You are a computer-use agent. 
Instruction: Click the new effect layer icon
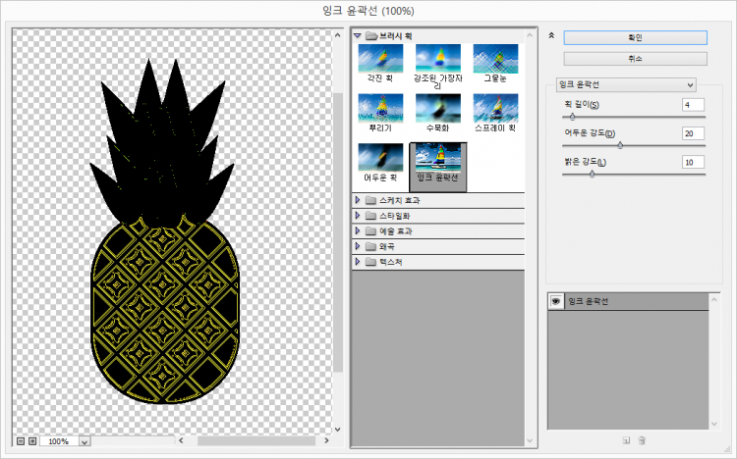click(x=625, y=440)
